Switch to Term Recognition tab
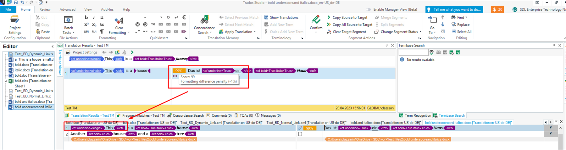Image resolution: width=566 pixels, height=150 pixels. coord(415,116)
